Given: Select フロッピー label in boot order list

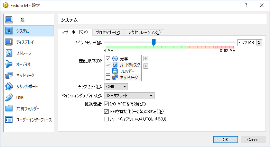Looking at the screenshot, I should click(x=127, y=71).
